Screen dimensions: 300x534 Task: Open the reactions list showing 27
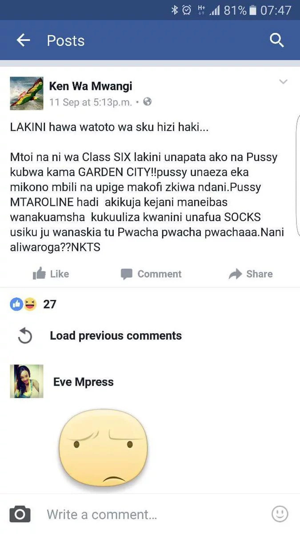tap(50, 304)
